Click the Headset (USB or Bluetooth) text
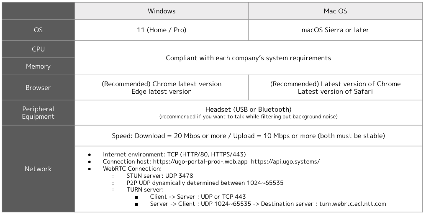Image resolution: width=426 pixels, height=215 pixels. pos(248,110)
